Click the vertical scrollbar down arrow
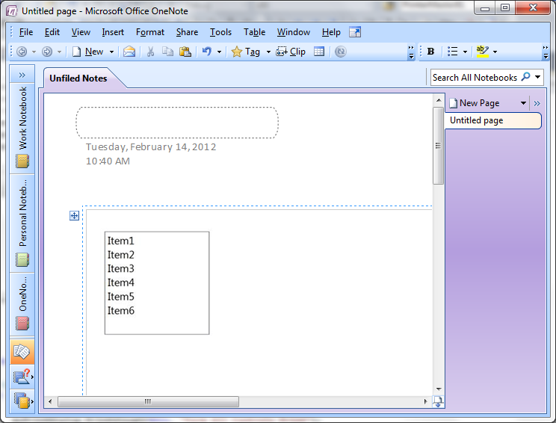The image size is (556, 423). tap(439, 389)
